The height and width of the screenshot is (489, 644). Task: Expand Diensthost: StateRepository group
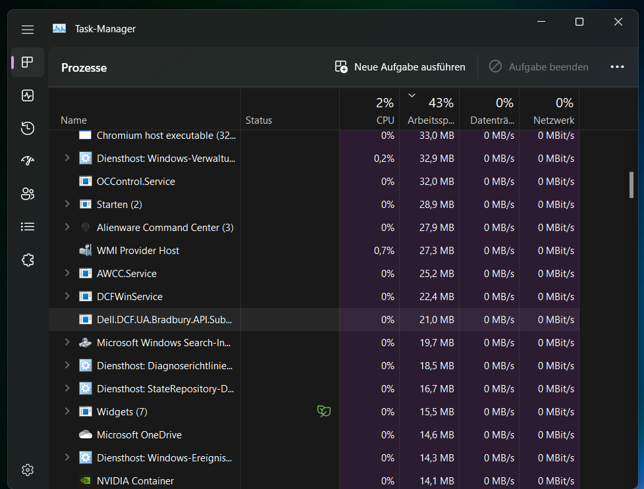(67, 388)
